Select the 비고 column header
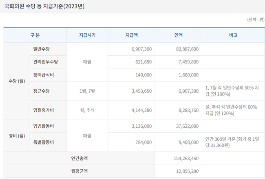This screenshot has width=265, height=179. click(x=233, y=35)
